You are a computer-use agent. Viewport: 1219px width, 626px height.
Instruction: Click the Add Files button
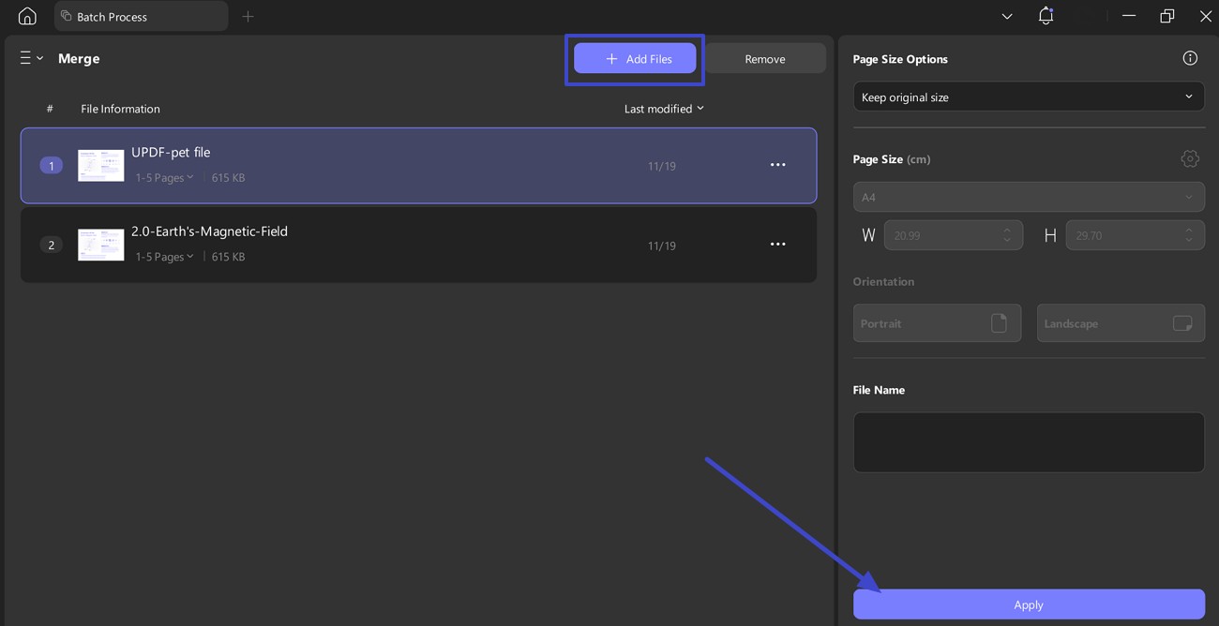[635, 58]
